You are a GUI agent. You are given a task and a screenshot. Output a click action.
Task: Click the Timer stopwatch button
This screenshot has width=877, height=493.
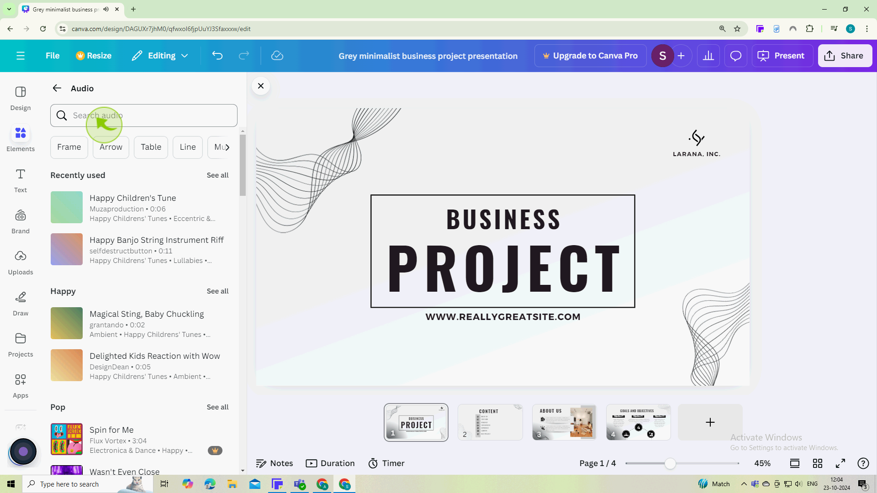tap(386, 463)
